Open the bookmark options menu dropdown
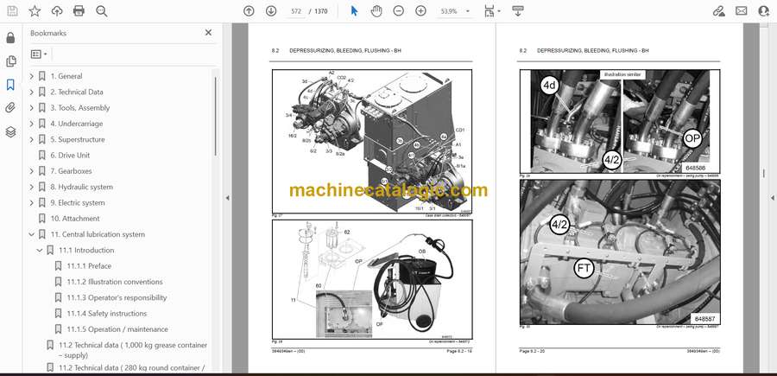 click(x=40, y=54)
